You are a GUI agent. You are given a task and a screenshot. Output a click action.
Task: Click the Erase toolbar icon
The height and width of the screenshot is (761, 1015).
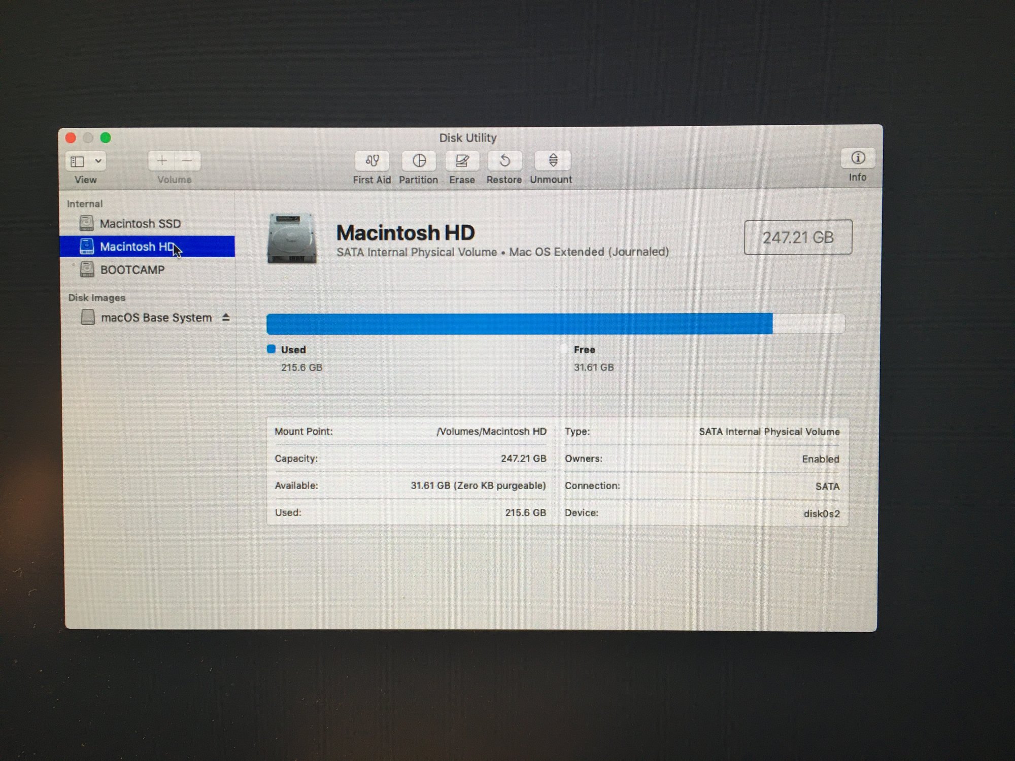pos(462,161)
